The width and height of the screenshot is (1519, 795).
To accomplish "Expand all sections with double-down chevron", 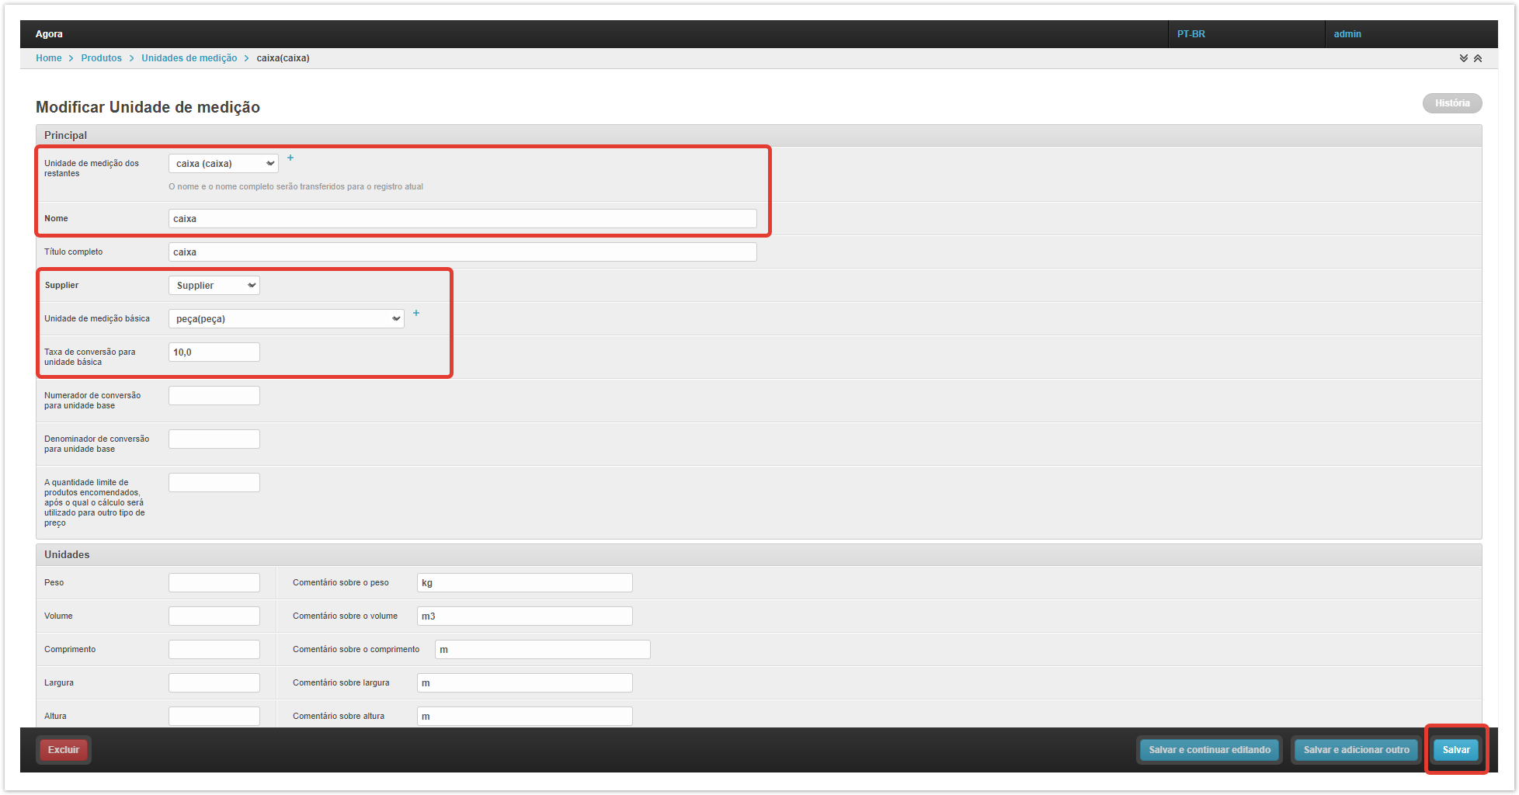I will [x=1463, y=58].
